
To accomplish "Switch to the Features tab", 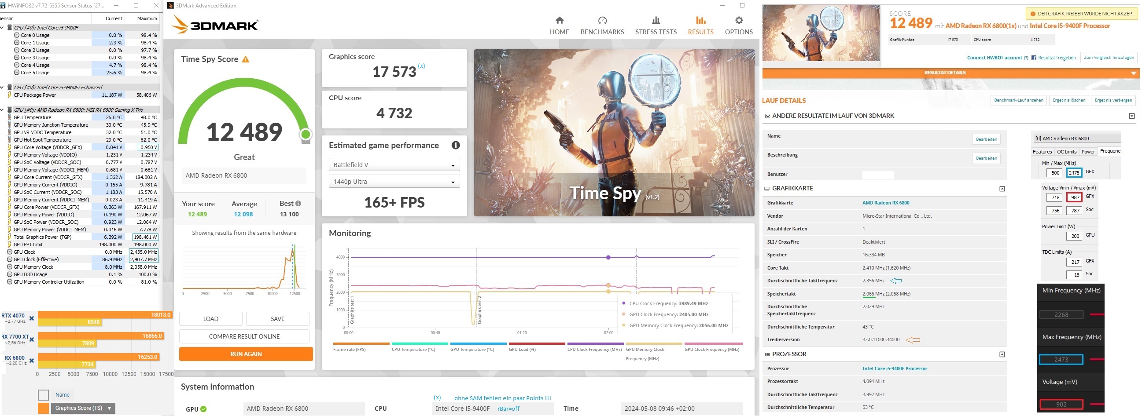I will 1042,152.
